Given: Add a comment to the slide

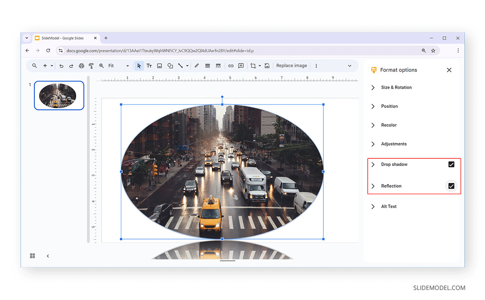Looking at the screenshot, I should (x=241, y=66).
